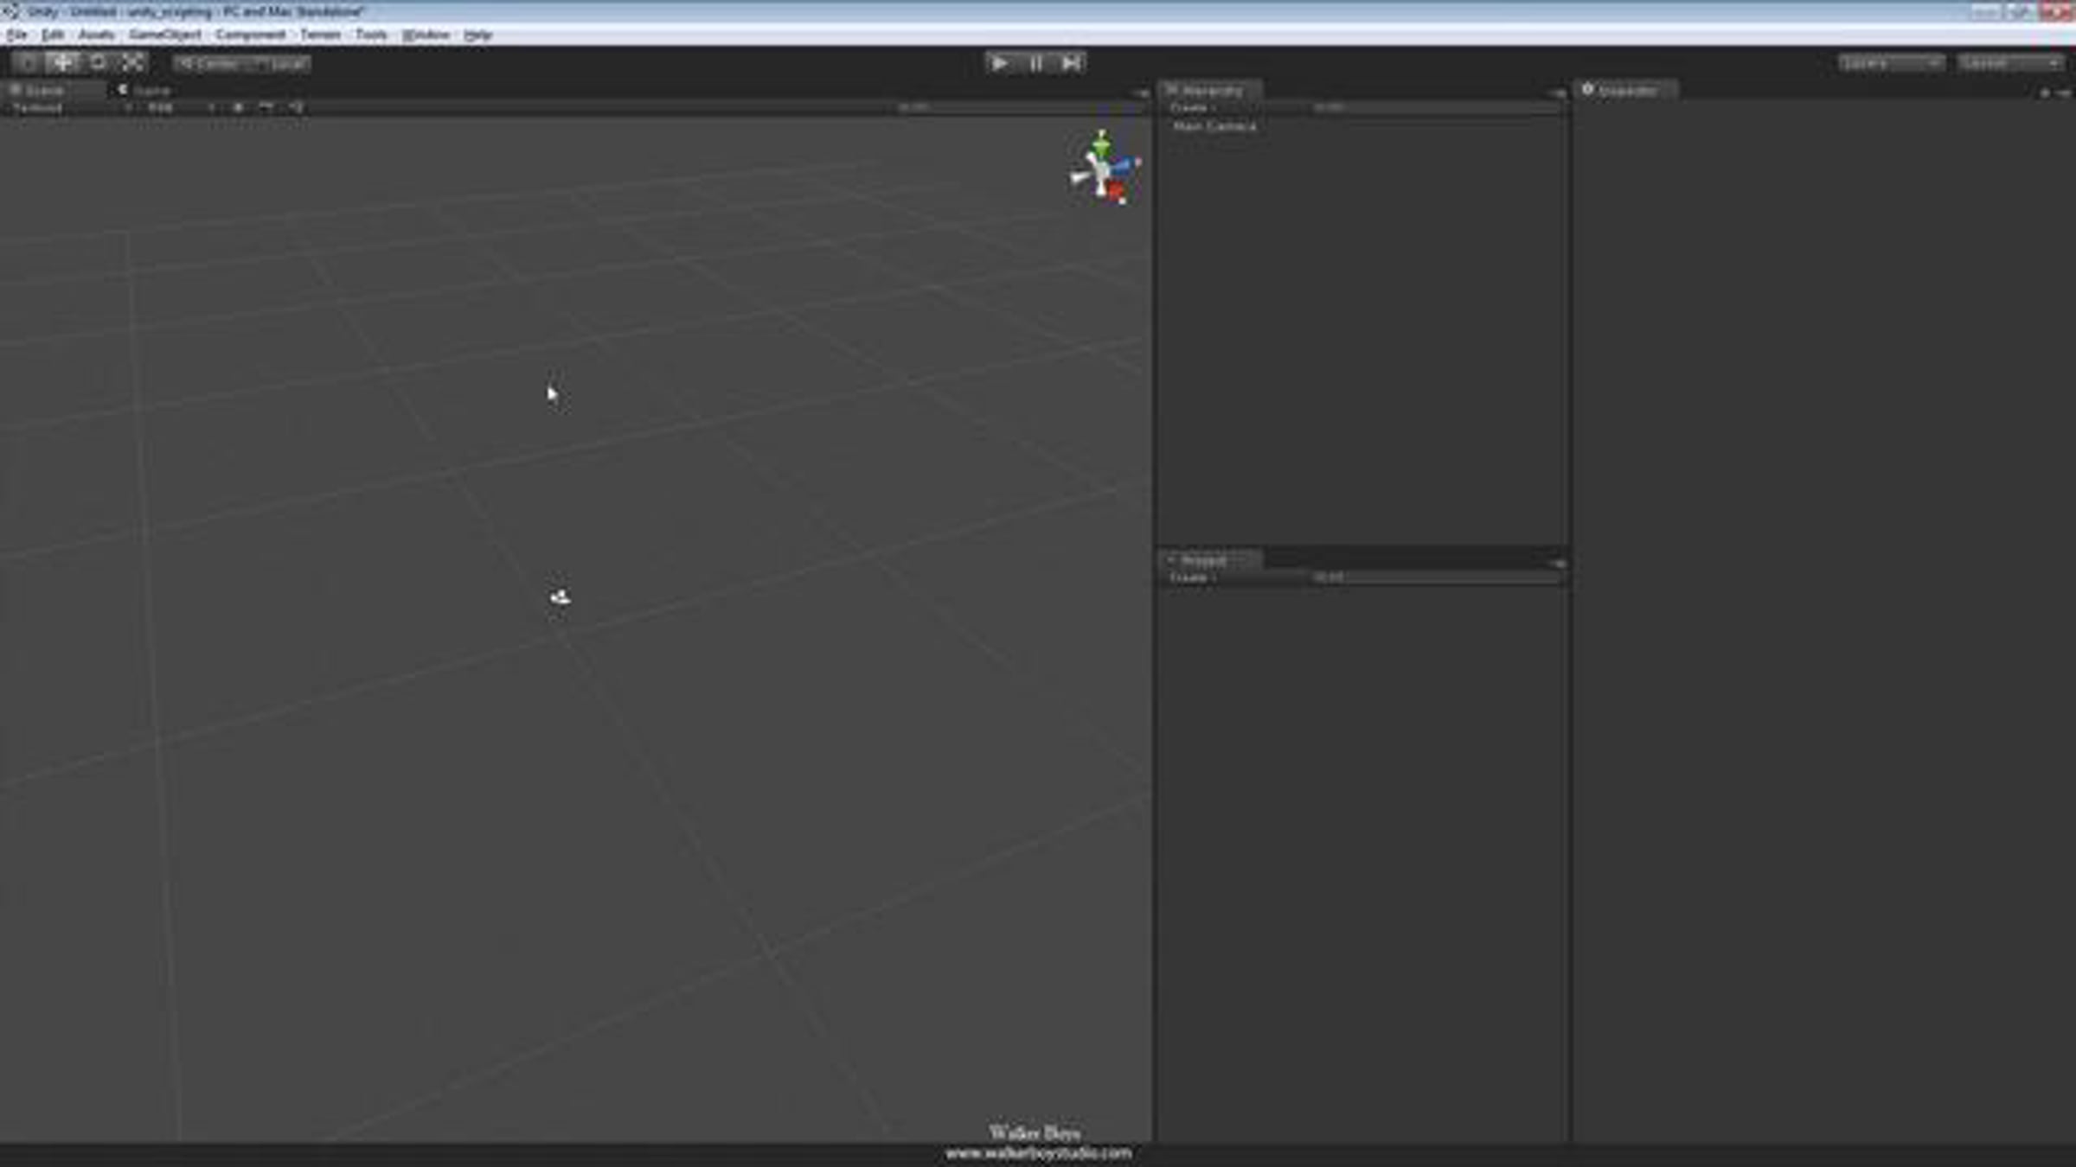Image resolution: width=2076 pixels, height=1167 pixels.
Task: Click the Step frame button
Action: point(1070,63)
